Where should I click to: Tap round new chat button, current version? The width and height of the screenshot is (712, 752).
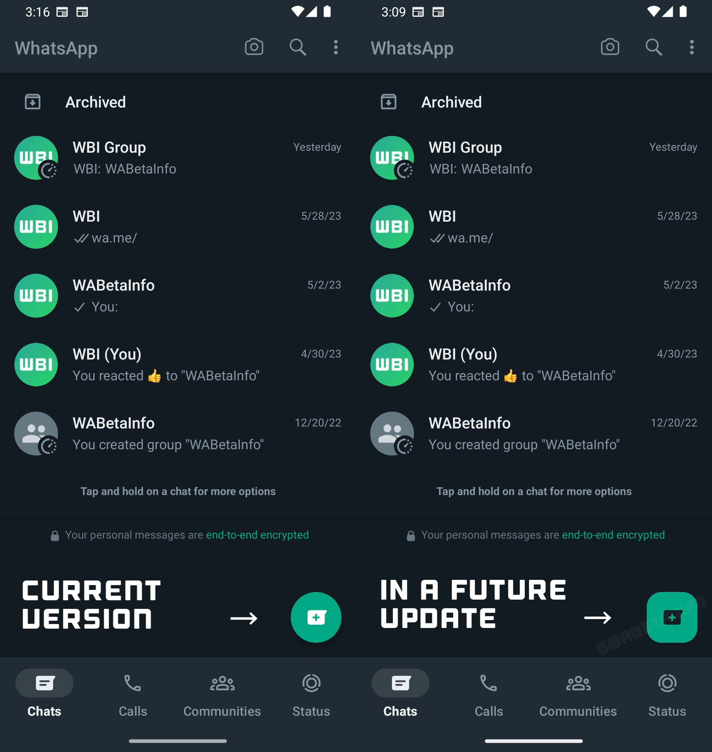pos(316,617)
